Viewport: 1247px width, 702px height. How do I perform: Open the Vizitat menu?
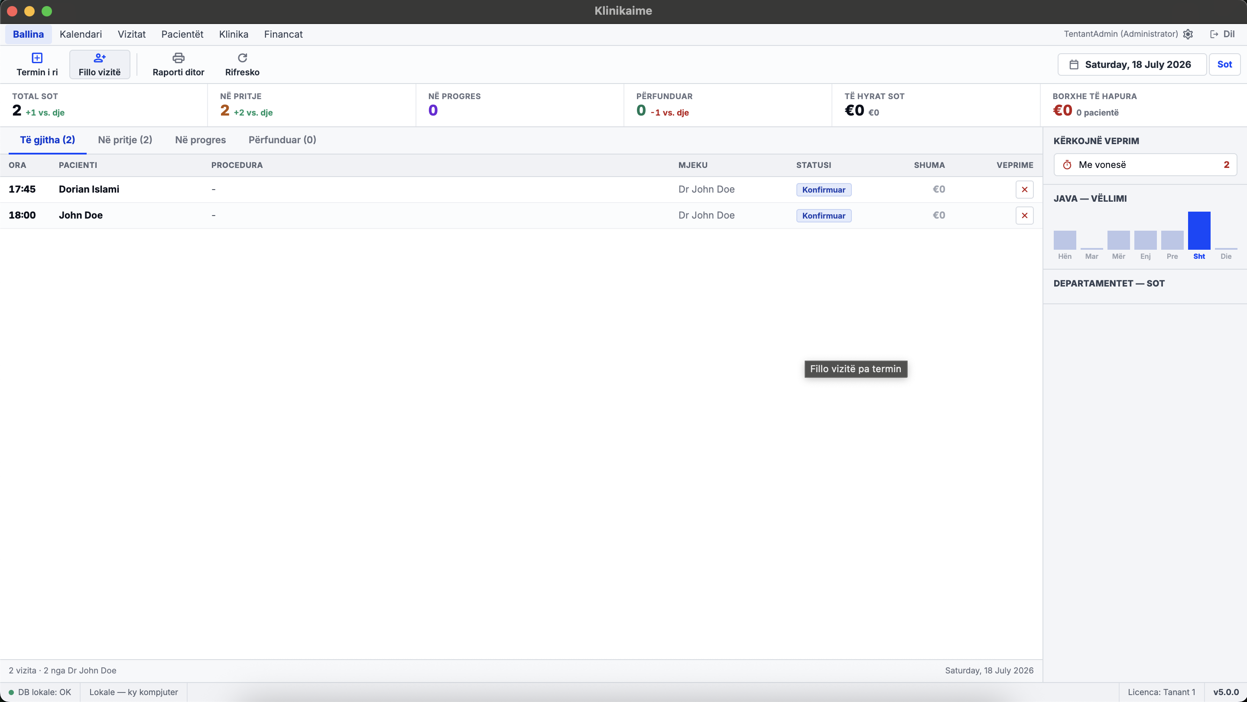point(132,34)
